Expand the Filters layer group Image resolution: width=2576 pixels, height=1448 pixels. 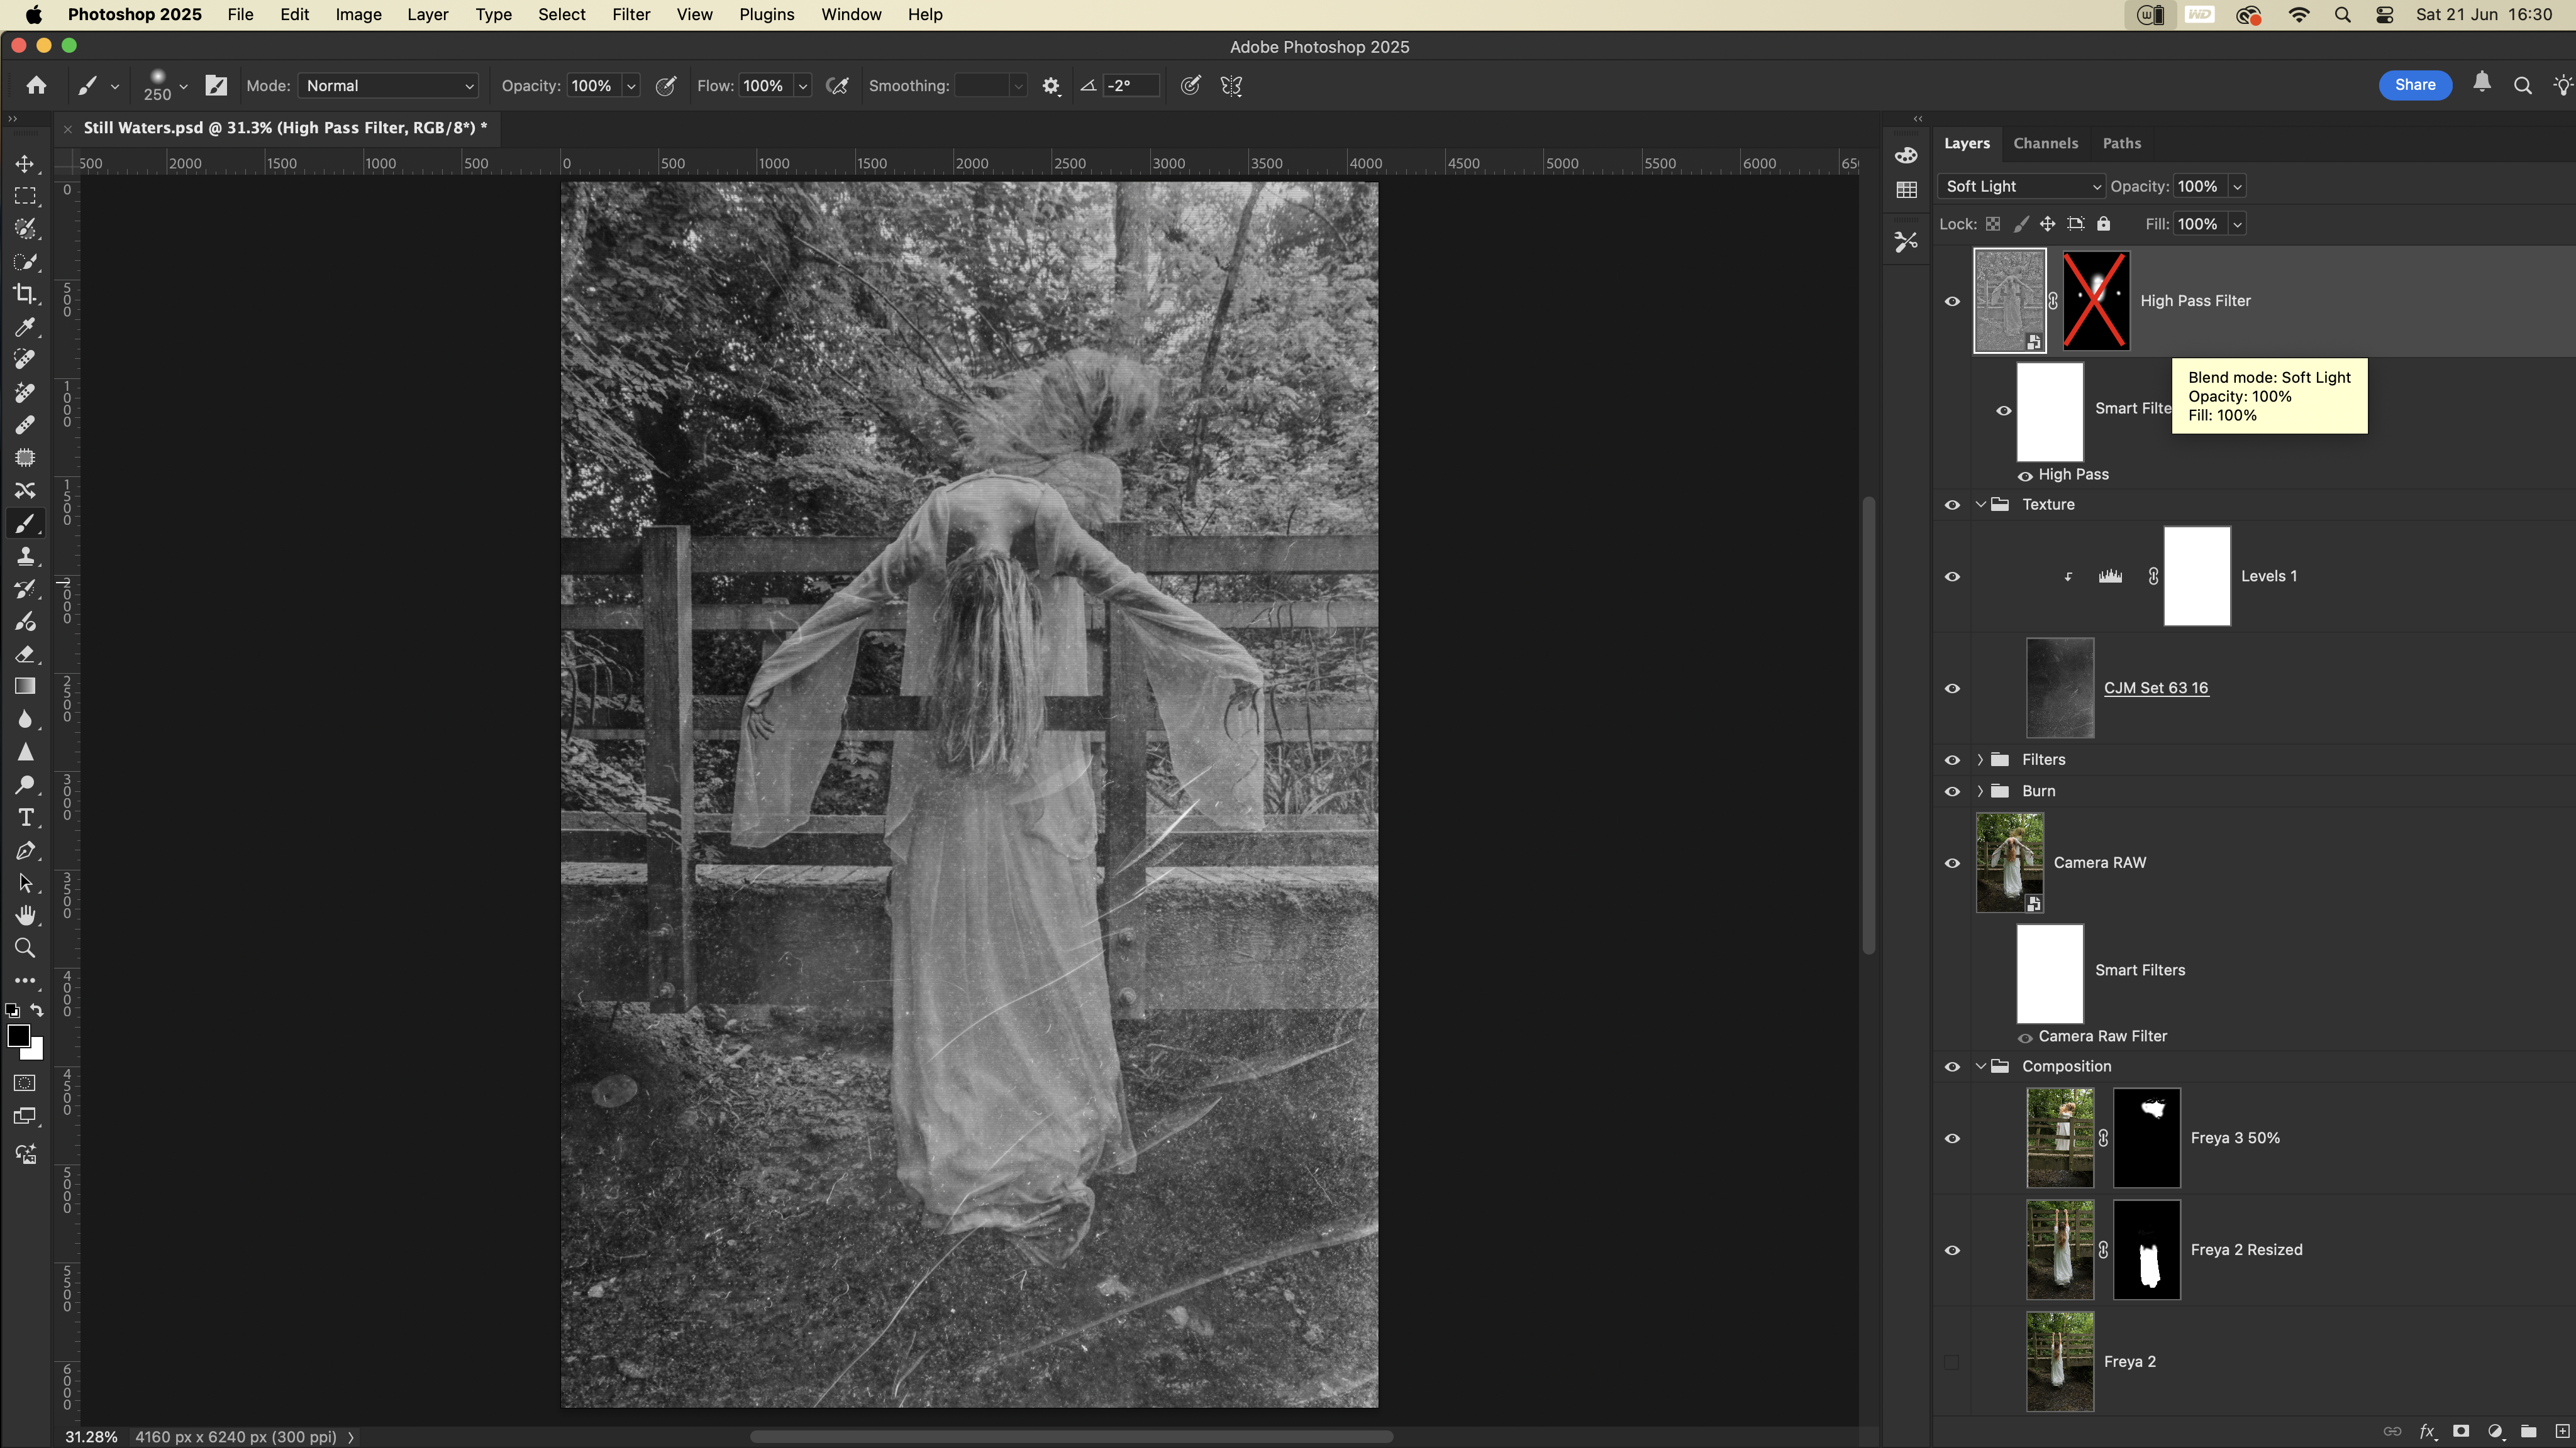(1980, 760)
